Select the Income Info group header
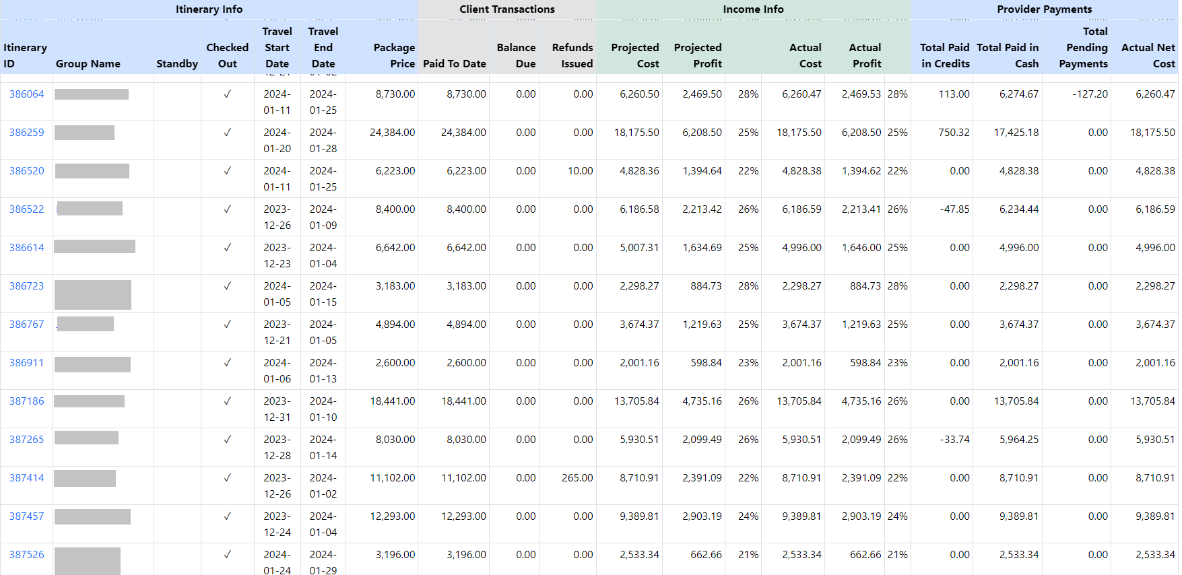The width and height of the screenshot is (1182, 575). [753, 9]
